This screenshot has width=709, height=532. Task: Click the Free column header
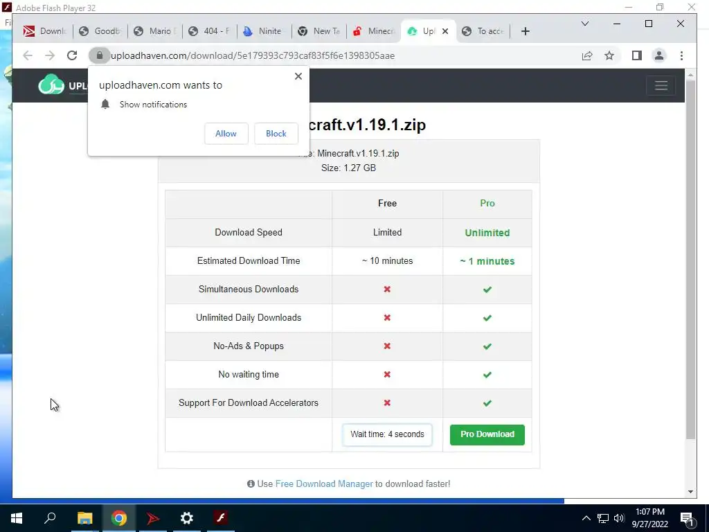(x=387, y=203)
